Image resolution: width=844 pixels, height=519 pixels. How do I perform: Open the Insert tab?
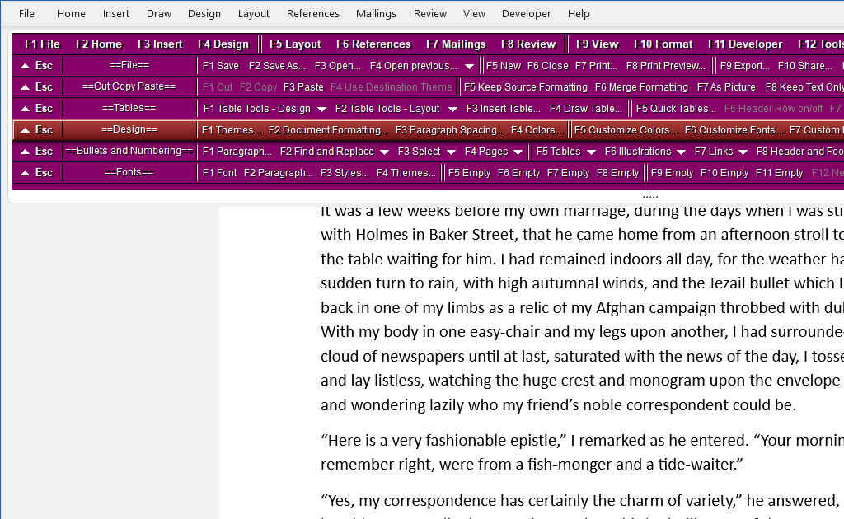click(115, 13)
